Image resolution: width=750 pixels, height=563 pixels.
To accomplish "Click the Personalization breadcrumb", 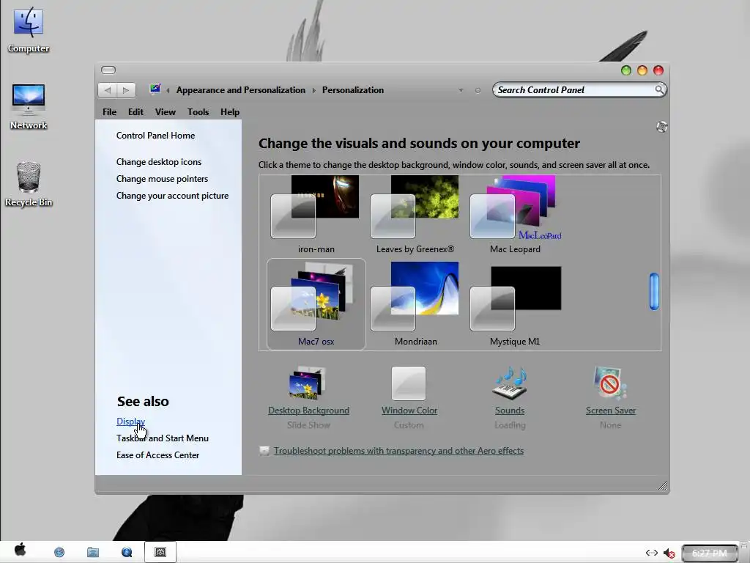I will [353, 90].
